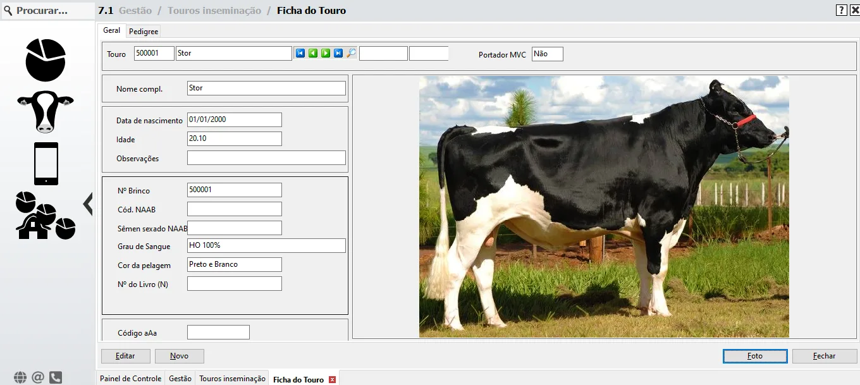Open bull search with magnifier icon
860x385 pixels.
coord(352,54)
